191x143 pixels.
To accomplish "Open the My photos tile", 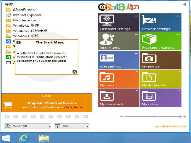I will coord(160,60).
